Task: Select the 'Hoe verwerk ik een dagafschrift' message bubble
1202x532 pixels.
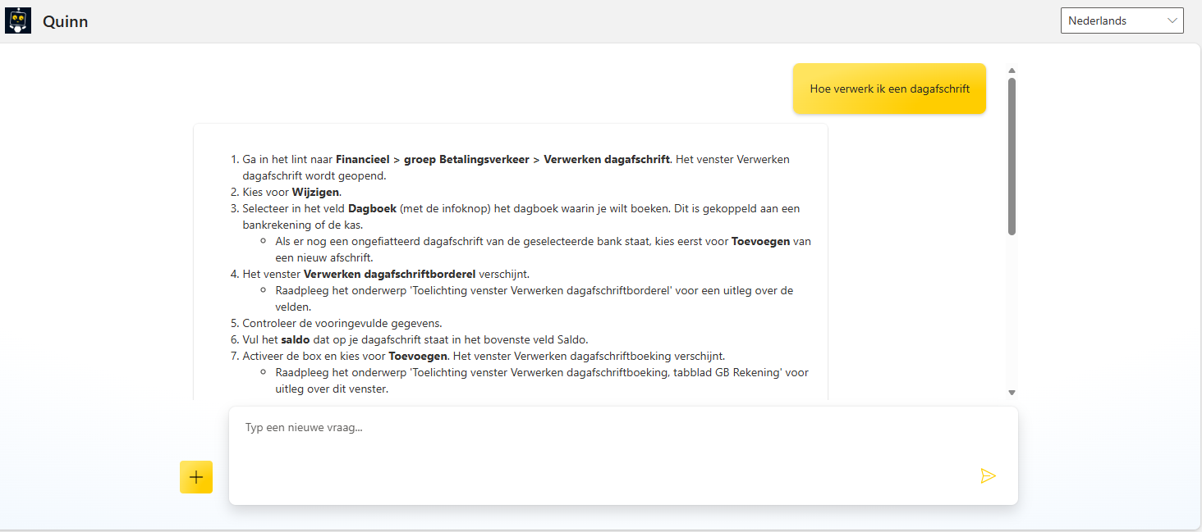Action: [x=889, y=89]
